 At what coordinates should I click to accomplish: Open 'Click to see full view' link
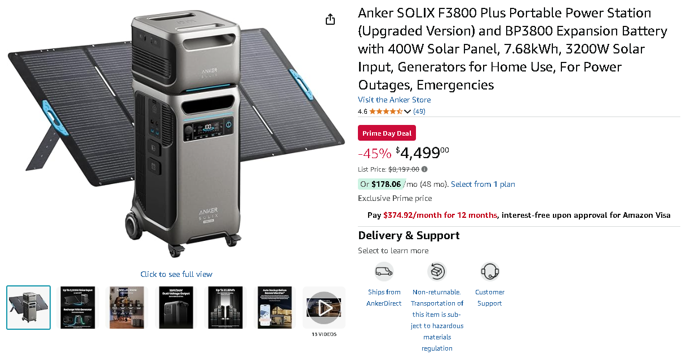coord(176,274)
